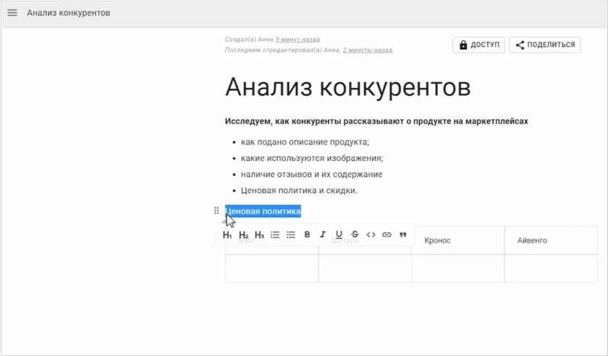608x356 pixels.
Task: Click the block drag handle beside 'Ценовая политика'
Action: [216, 211]
